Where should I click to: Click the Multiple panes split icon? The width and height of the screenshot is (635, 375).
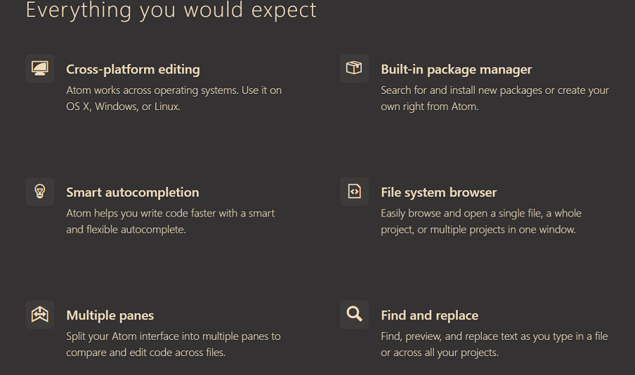click(x=40, y=314)
